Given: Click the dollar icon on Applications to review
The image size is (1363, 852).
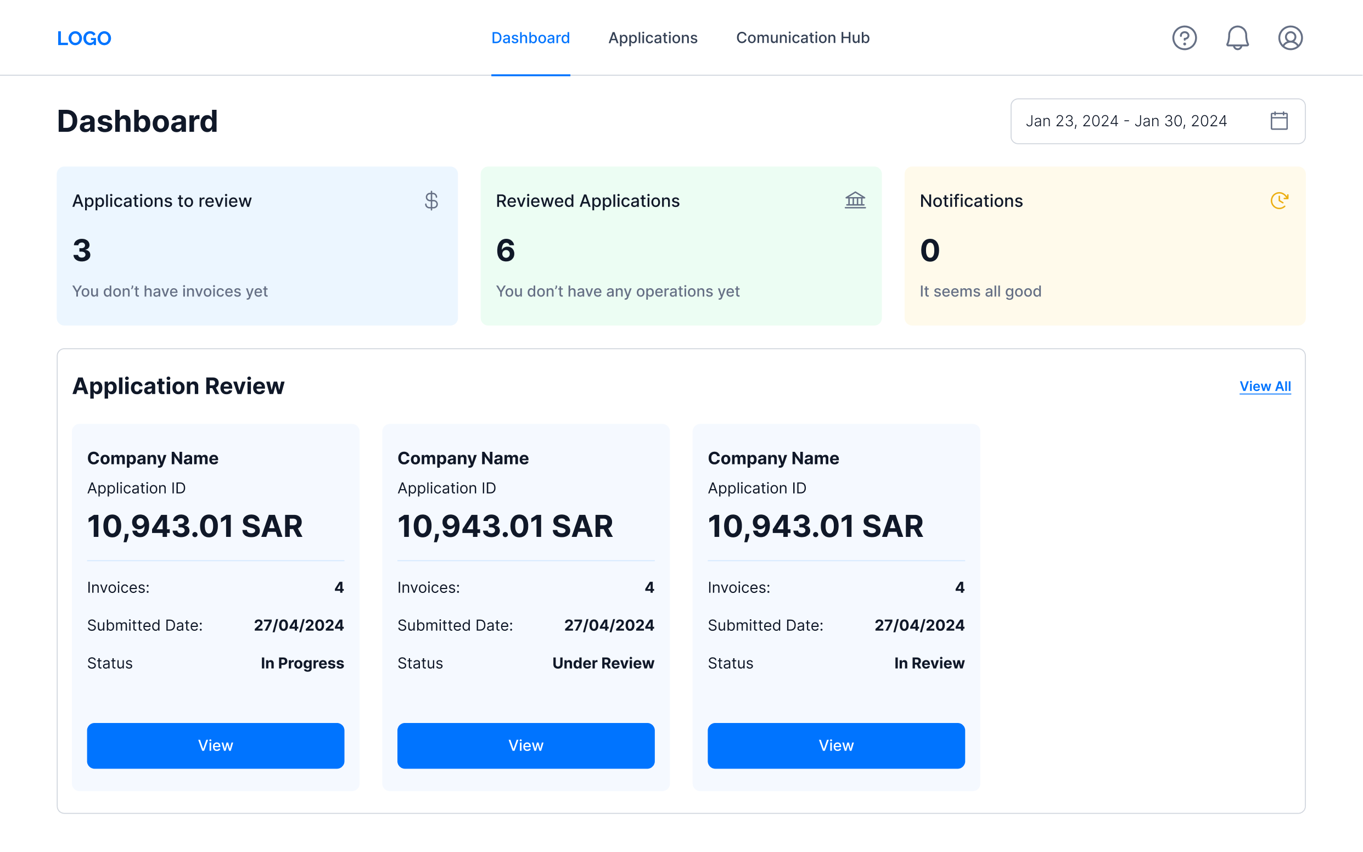Looking at the screenshot, I should pyautogui.click(x=431, y=200).
